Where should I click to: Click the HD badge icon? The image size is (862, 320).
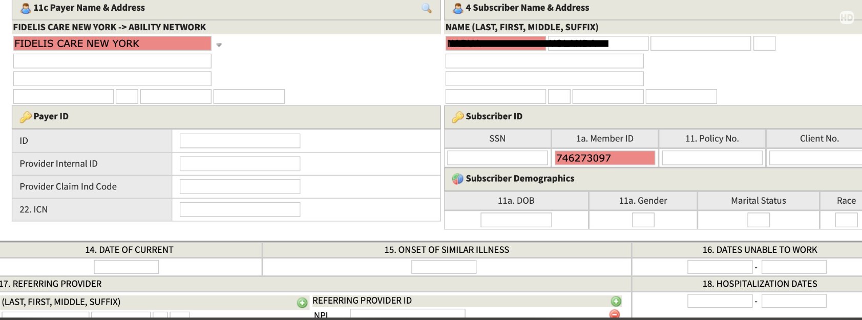(847, 18)
